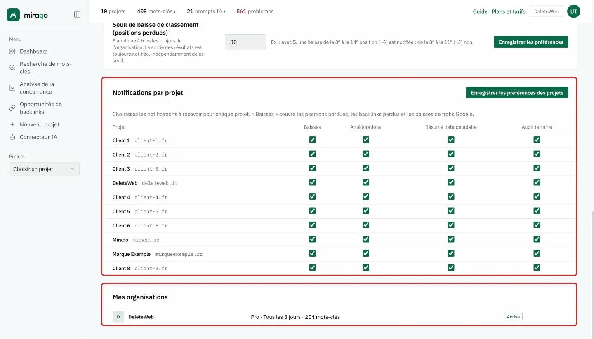
Task: Click the marqueexemple.fr domain text
Action: click(179, 254)
